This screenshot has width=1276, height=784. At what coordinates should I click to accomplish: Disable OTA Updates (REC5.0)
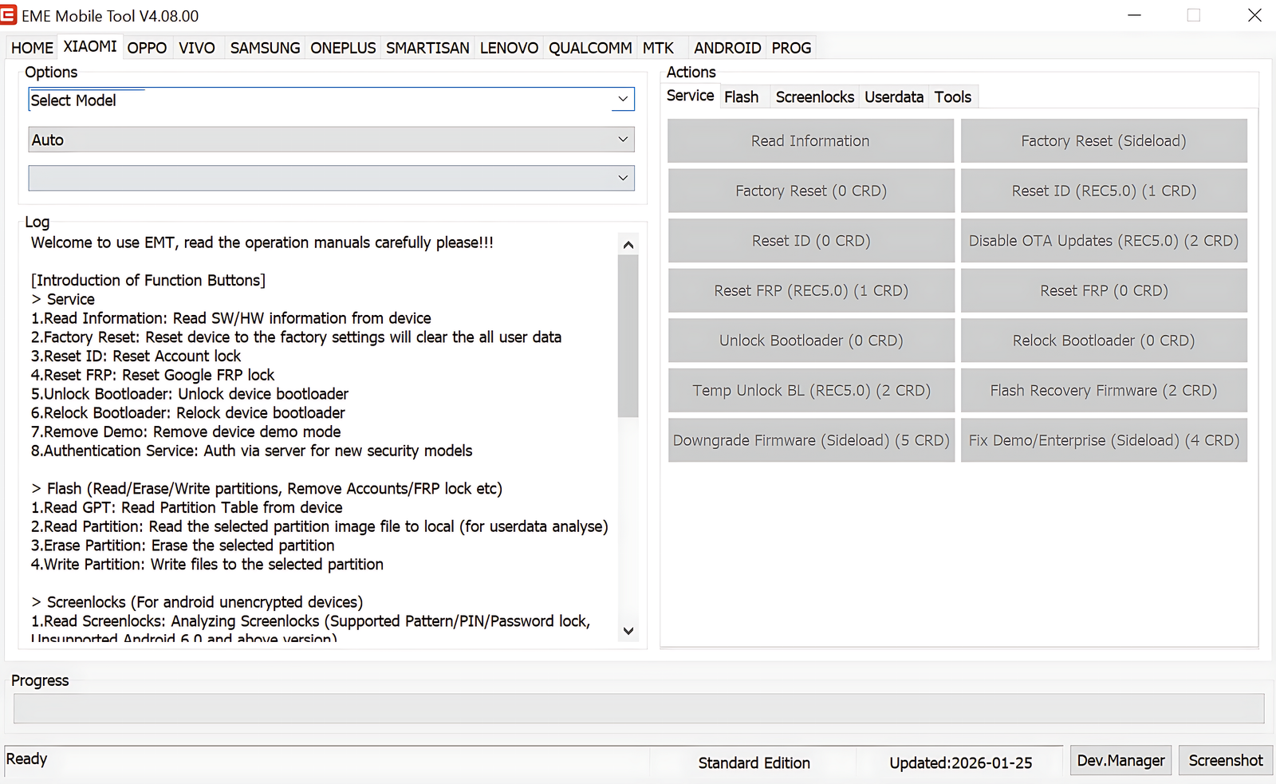coord(1103,240)
